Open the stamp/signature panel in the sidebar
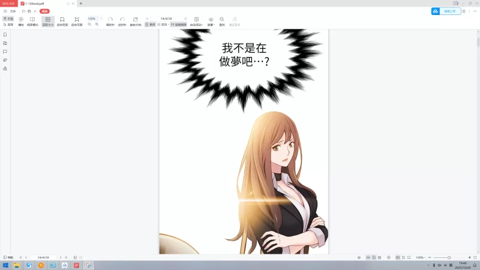The width and height of the screenshot is (480, 270). (5, 68)
